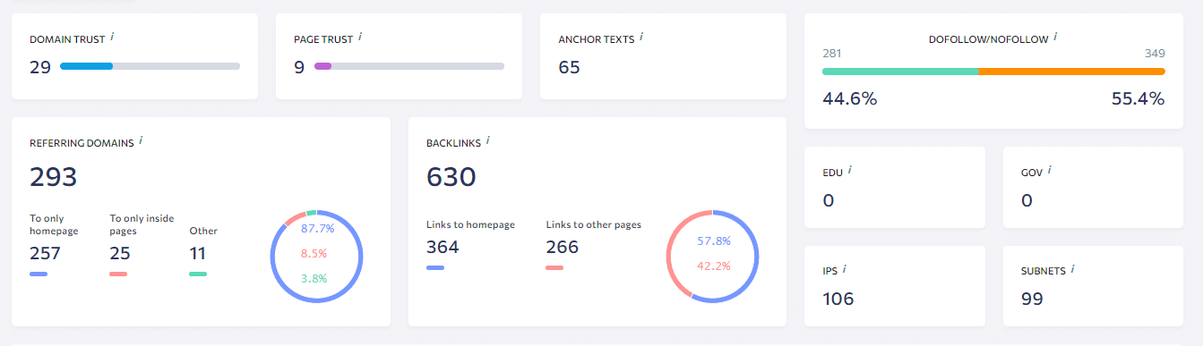Click the Dofollow/Nofollow info icon
Viewport: 1203px width, 346px height.
(x=1055, y=38)
